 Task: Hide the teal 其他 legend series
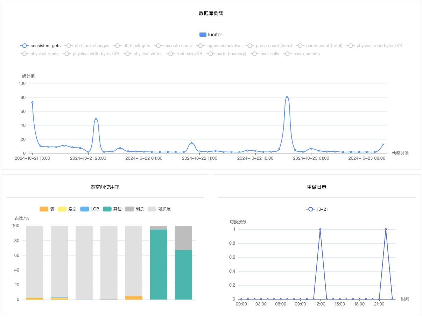click(112, 209)
